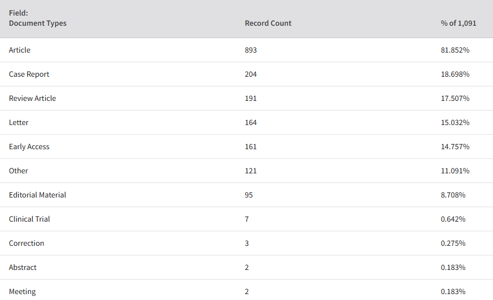Click the Record Count column header
Viewport: 493px width, 300px height.
[x=268, y=23]
